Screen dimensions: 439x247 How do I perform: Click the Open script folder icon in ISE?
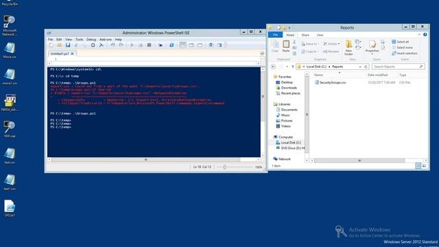click(60, 45)
